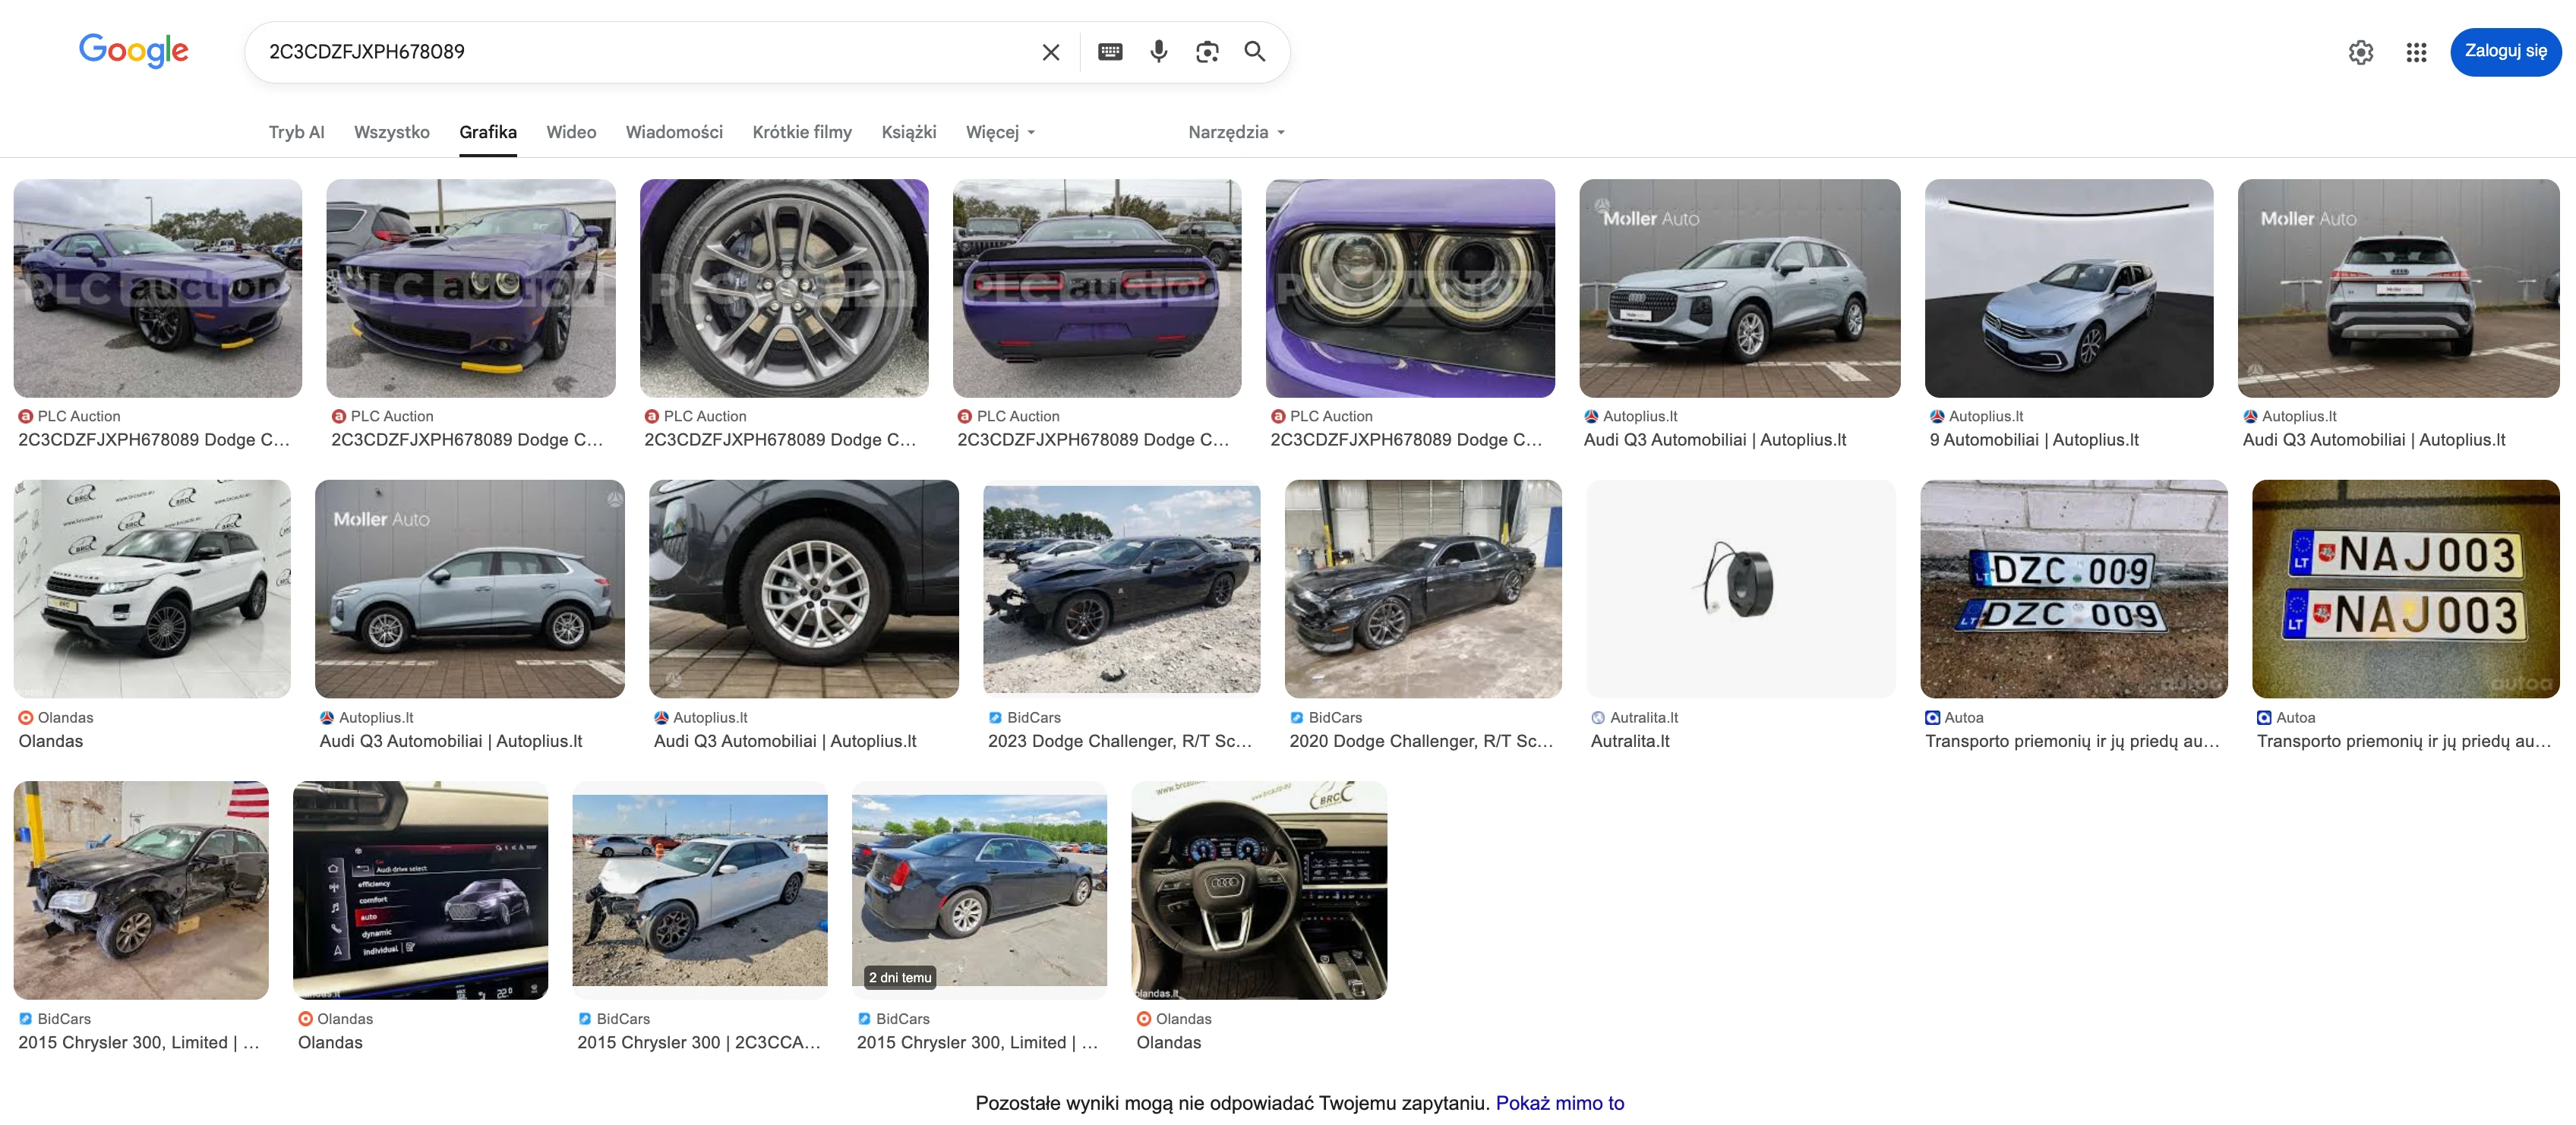
Task: Open '2023 Dodge Challenger, R/T Sc...' title link
Action: [1119, 741]
